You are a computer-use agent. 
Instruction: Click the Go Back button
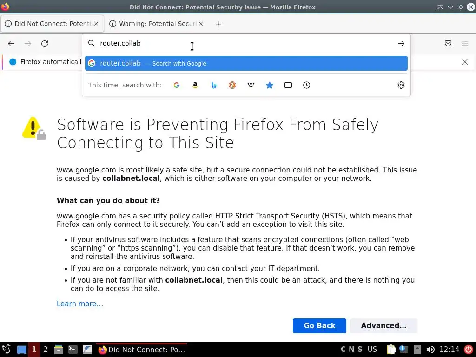319,326
